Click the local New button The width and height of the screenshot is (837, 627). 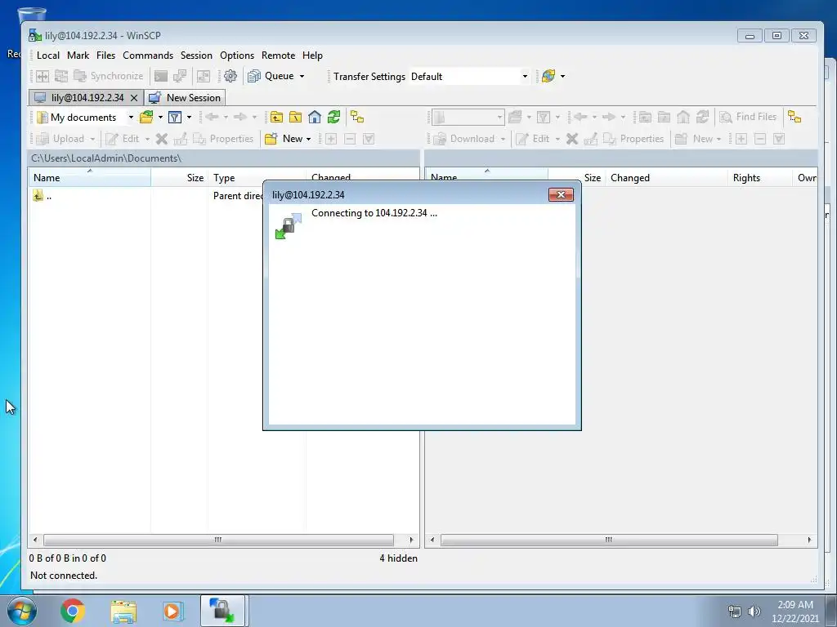click(284, 139)
